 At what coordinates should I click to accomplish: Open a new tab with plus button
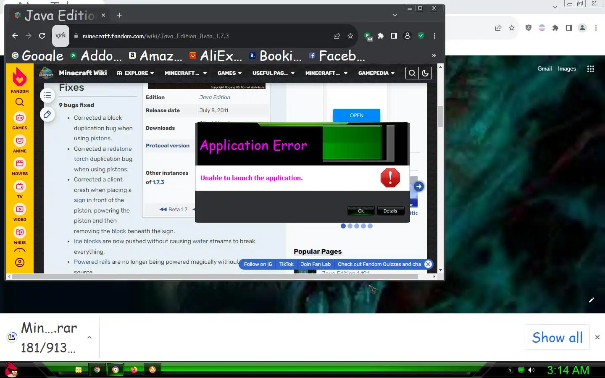point(119,15)
